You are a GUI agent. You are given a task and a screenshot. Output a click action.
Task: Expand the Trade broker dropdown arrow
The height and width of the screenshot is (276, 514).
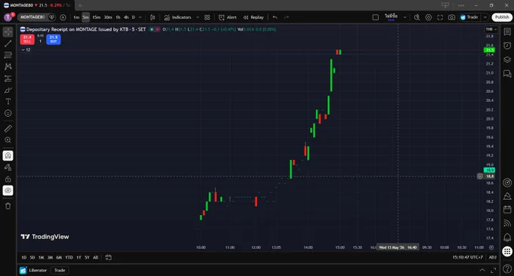[x=485, y=17]
